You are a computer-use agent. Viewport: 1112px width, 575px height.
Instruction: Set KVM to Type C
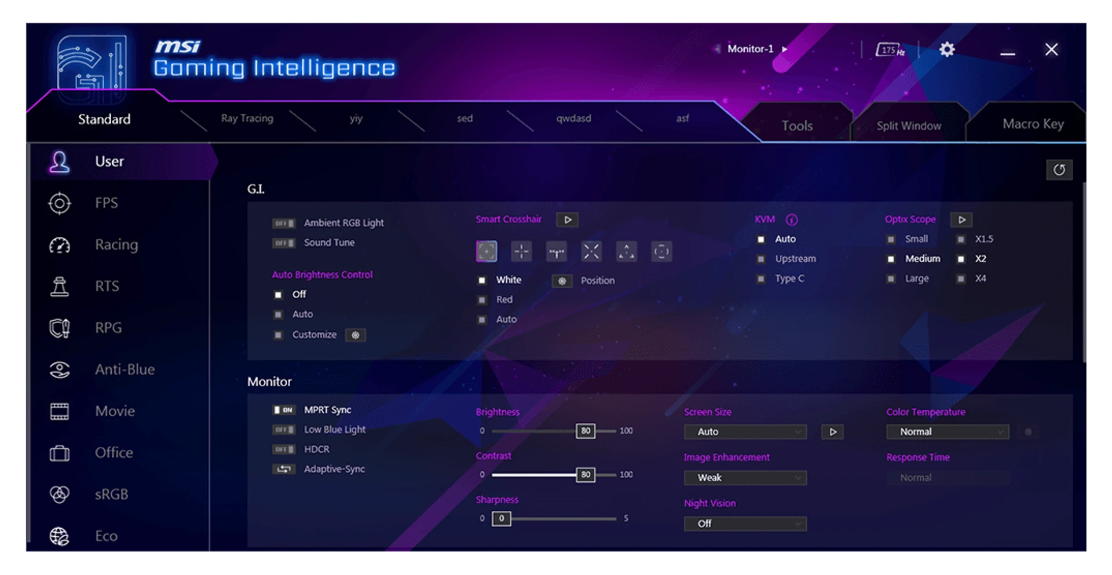pos(761,279)
